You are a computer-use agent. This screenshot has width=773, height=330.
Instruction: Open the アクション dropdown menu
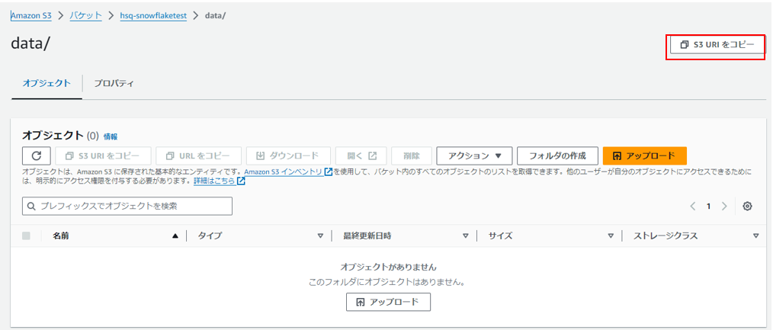(474, 155)
